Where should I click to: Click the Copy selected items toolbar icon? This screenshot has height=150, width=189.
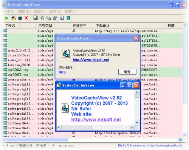click(48, 18)
